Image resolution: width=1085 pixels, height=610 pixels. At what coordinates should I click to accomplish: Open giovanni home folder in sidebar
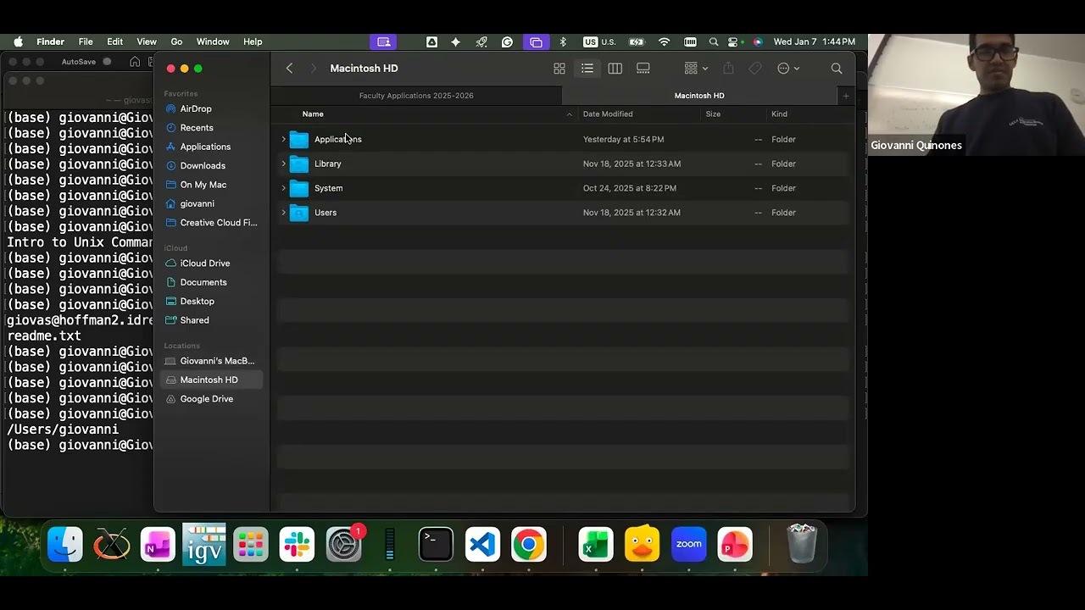coord(211,203)
